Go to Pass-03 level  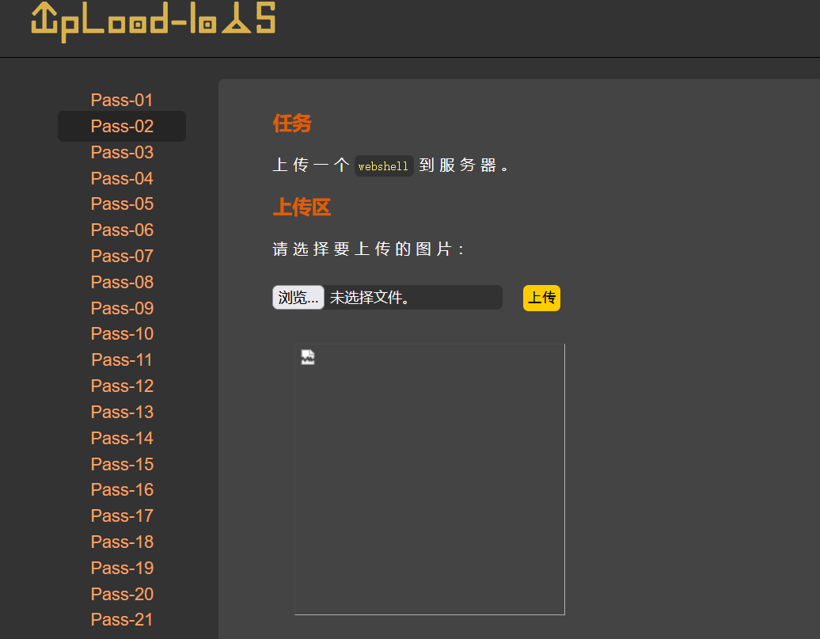pos(122,152)
